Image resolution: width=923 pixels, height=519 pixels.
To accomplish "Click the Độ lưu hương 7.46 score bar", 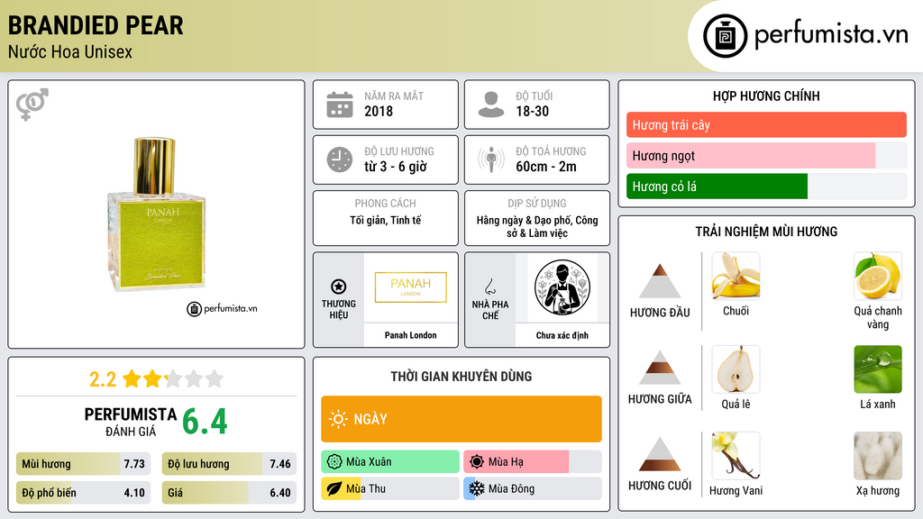I will click(230, 464).
